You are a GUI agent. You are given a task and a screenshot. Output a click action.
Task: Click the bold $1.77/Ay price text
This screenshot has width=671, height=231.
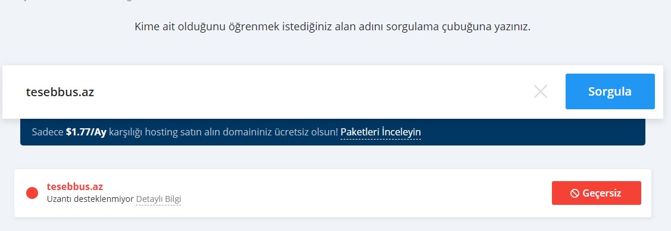(x=86, y=132)
